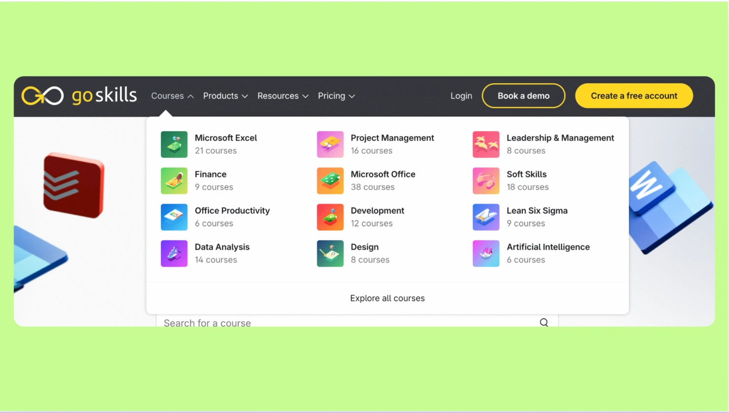The width and height of the screenshot is (729, 413).
Task: Click Explore all courses link
Action: tap(387, 298)
